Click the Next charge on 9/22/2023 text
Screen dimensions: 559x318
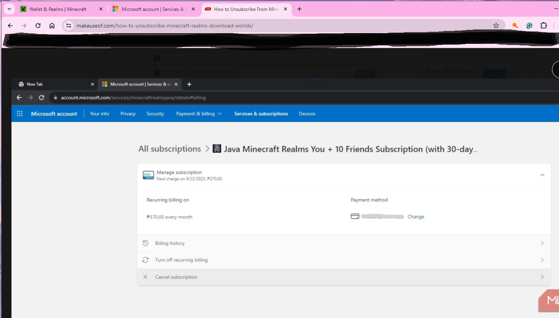click(x=189, y=179)
